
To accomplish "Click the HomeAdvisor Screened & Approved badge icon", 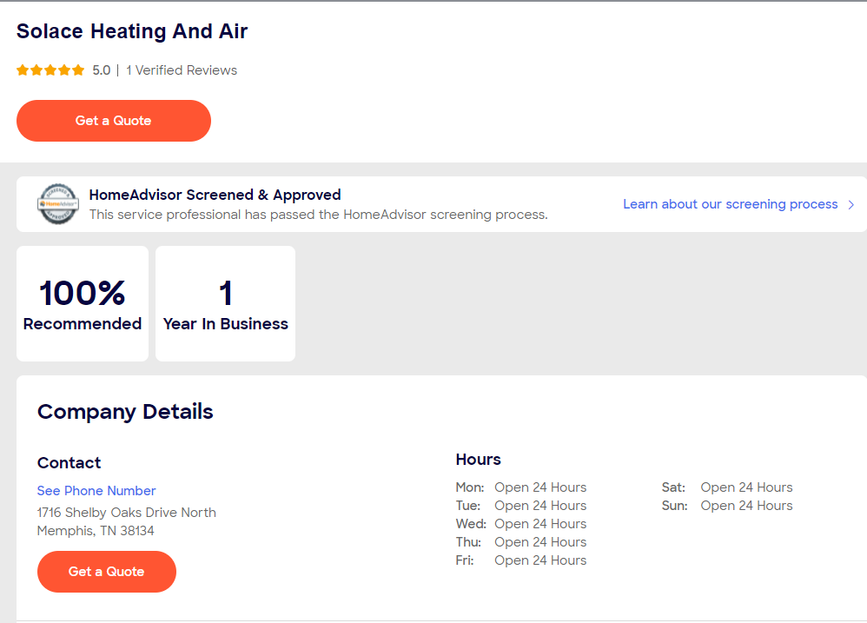I will point(58,204).
